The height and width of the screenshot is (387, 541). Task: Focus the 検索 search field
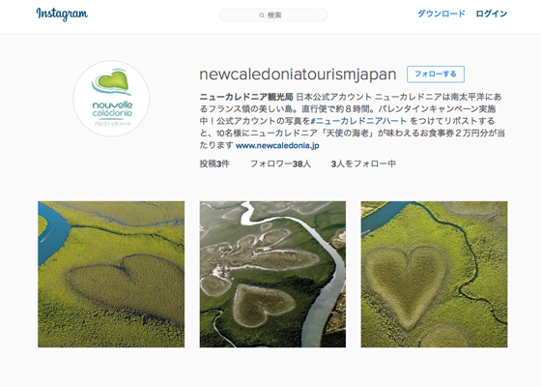273,15
